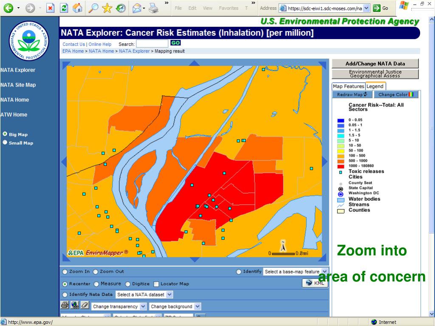Open the Edit menu
Image resolution: width=435 pixels, height=326 pixels.
click(192, 8)
